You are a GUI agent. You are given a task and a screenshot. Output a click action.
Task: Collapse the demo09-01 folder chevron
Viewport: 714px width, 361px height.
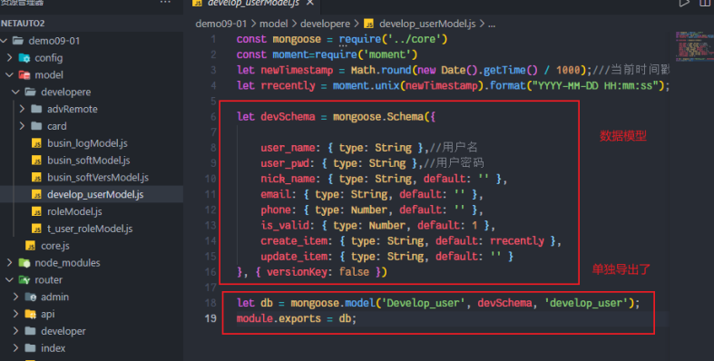point(5,41)
